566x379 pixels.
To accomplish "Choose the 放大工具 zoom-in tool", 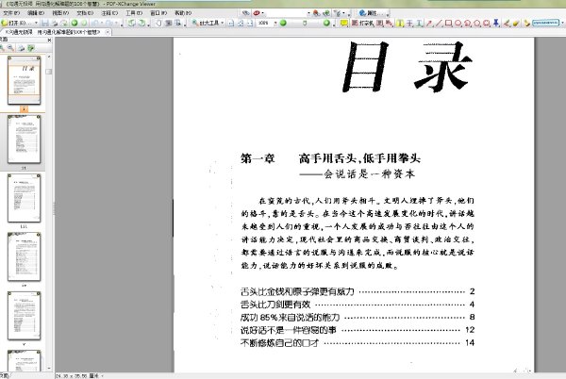I will pyautogui.click(x=206, y=23).
